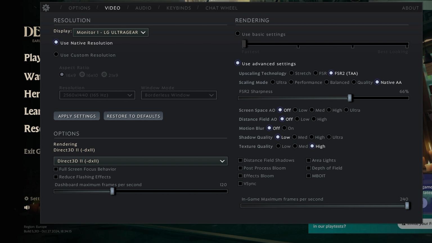Open the Window Mode dropdown
Screen dimensions: 432x243
pyautogui.click(x=179, y=95)
